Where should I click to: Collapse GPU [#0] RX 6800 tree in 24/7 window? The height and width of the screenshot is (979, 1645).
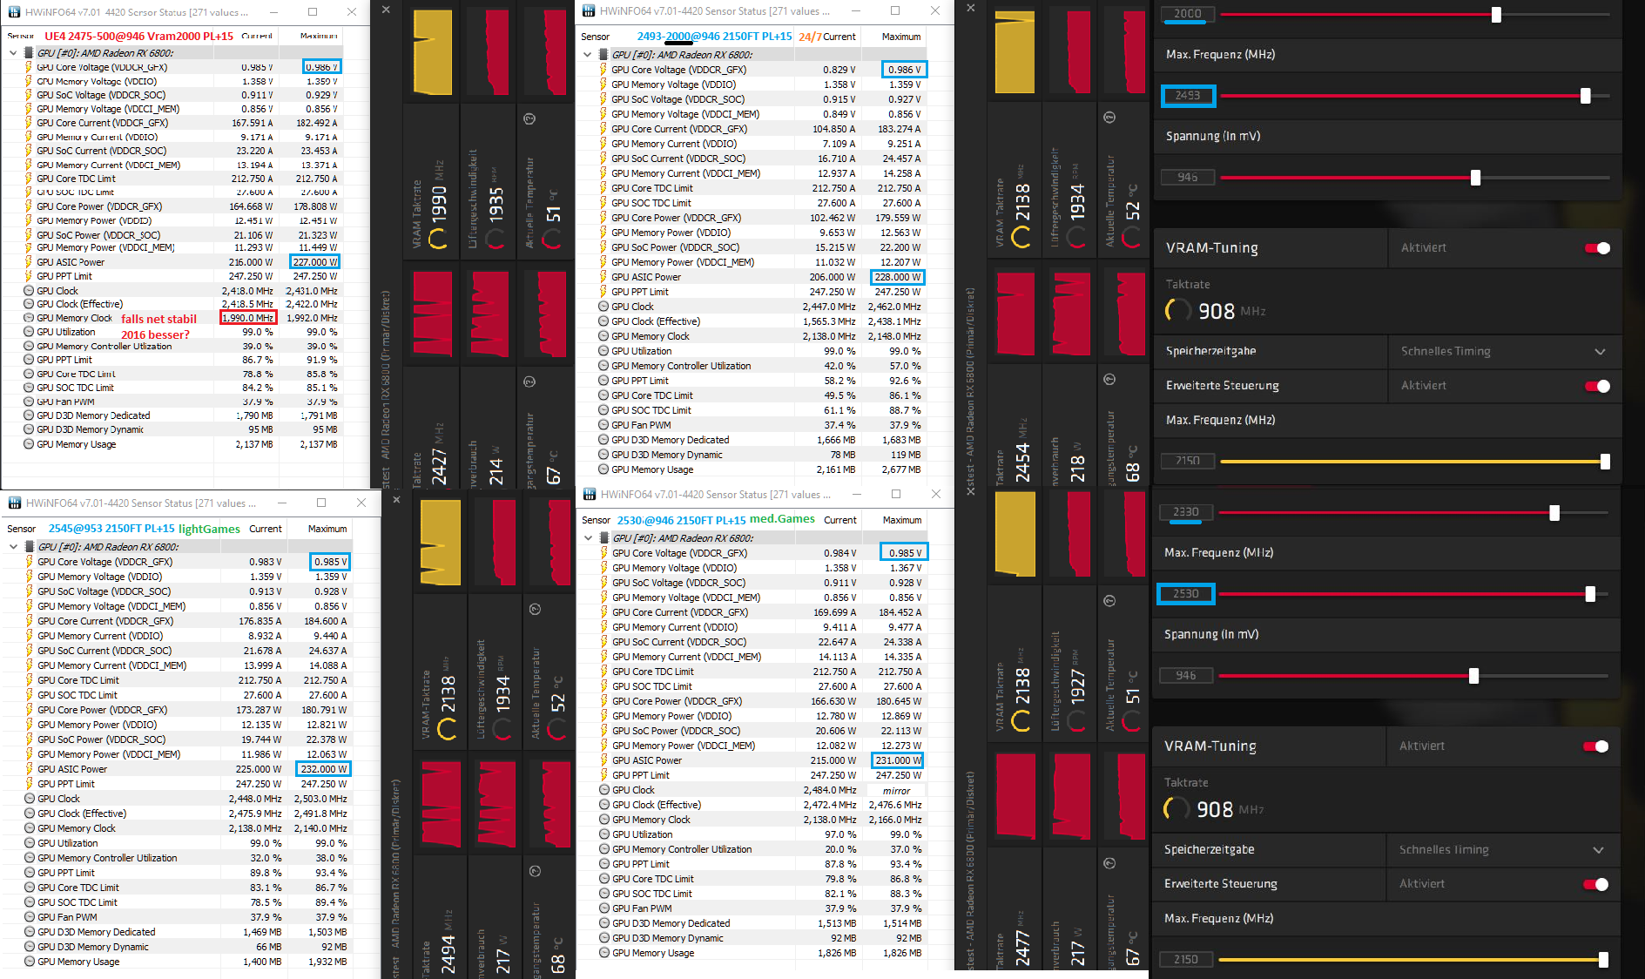click(x=588, y=54)
